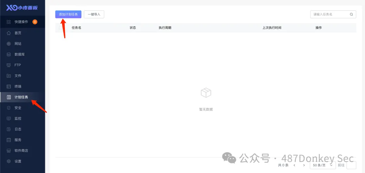Open the 日志 menu item
The height and width of the screenshot is (173, 365).
tap(18, 129)
